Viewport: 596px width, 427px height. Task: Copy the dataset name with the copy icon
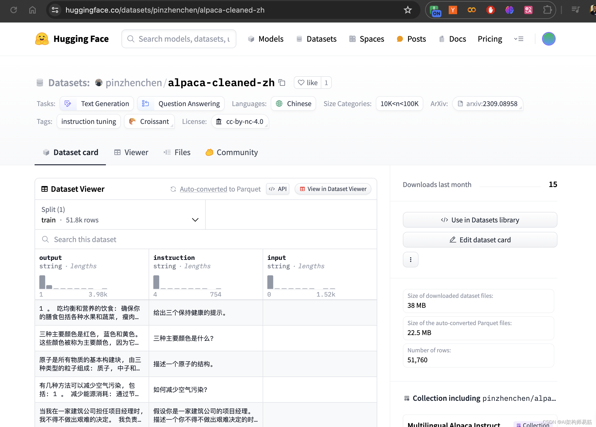pyautogui.click(x=282, y=83)
